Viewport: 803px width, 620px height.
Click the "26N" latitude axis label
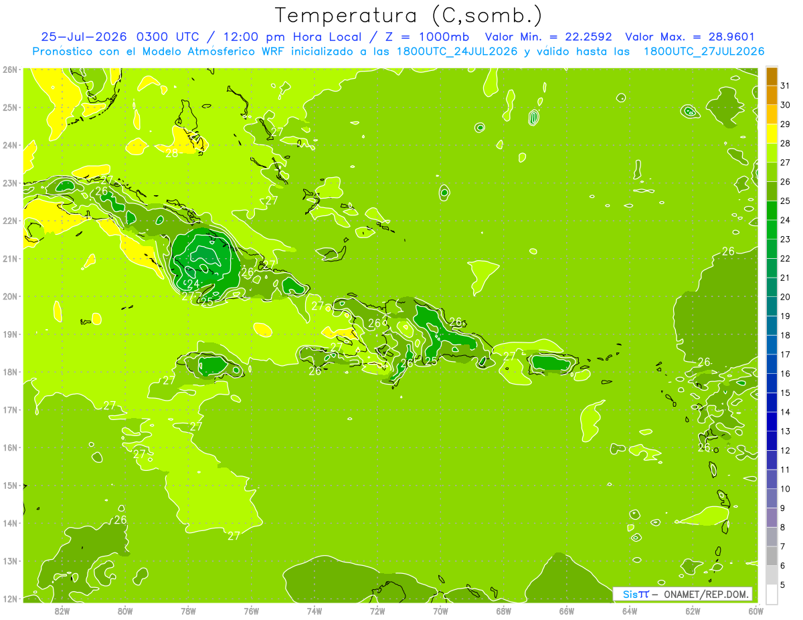[9, 70]
